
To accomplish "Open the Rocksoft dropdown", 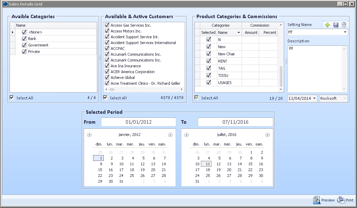I will pos(344,98).
